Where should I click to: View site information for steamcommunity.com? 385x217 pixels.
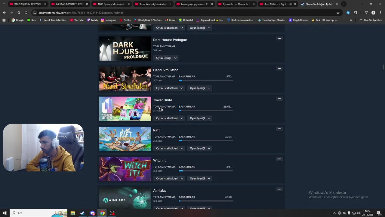point(35,13)
